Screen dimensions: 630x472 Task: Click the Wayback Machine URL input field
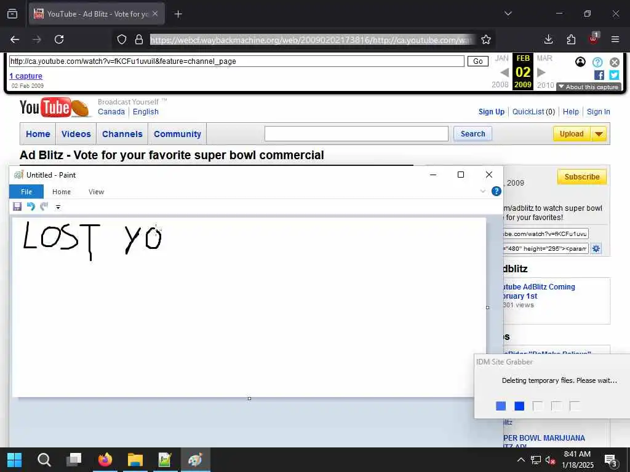(x=237, y=61)
